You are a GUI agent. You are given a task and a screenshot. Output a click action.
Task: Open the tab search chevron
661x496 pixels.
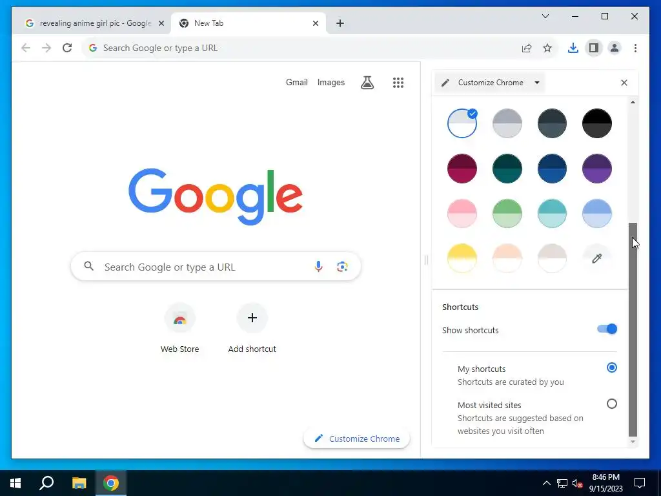[545, 16]
